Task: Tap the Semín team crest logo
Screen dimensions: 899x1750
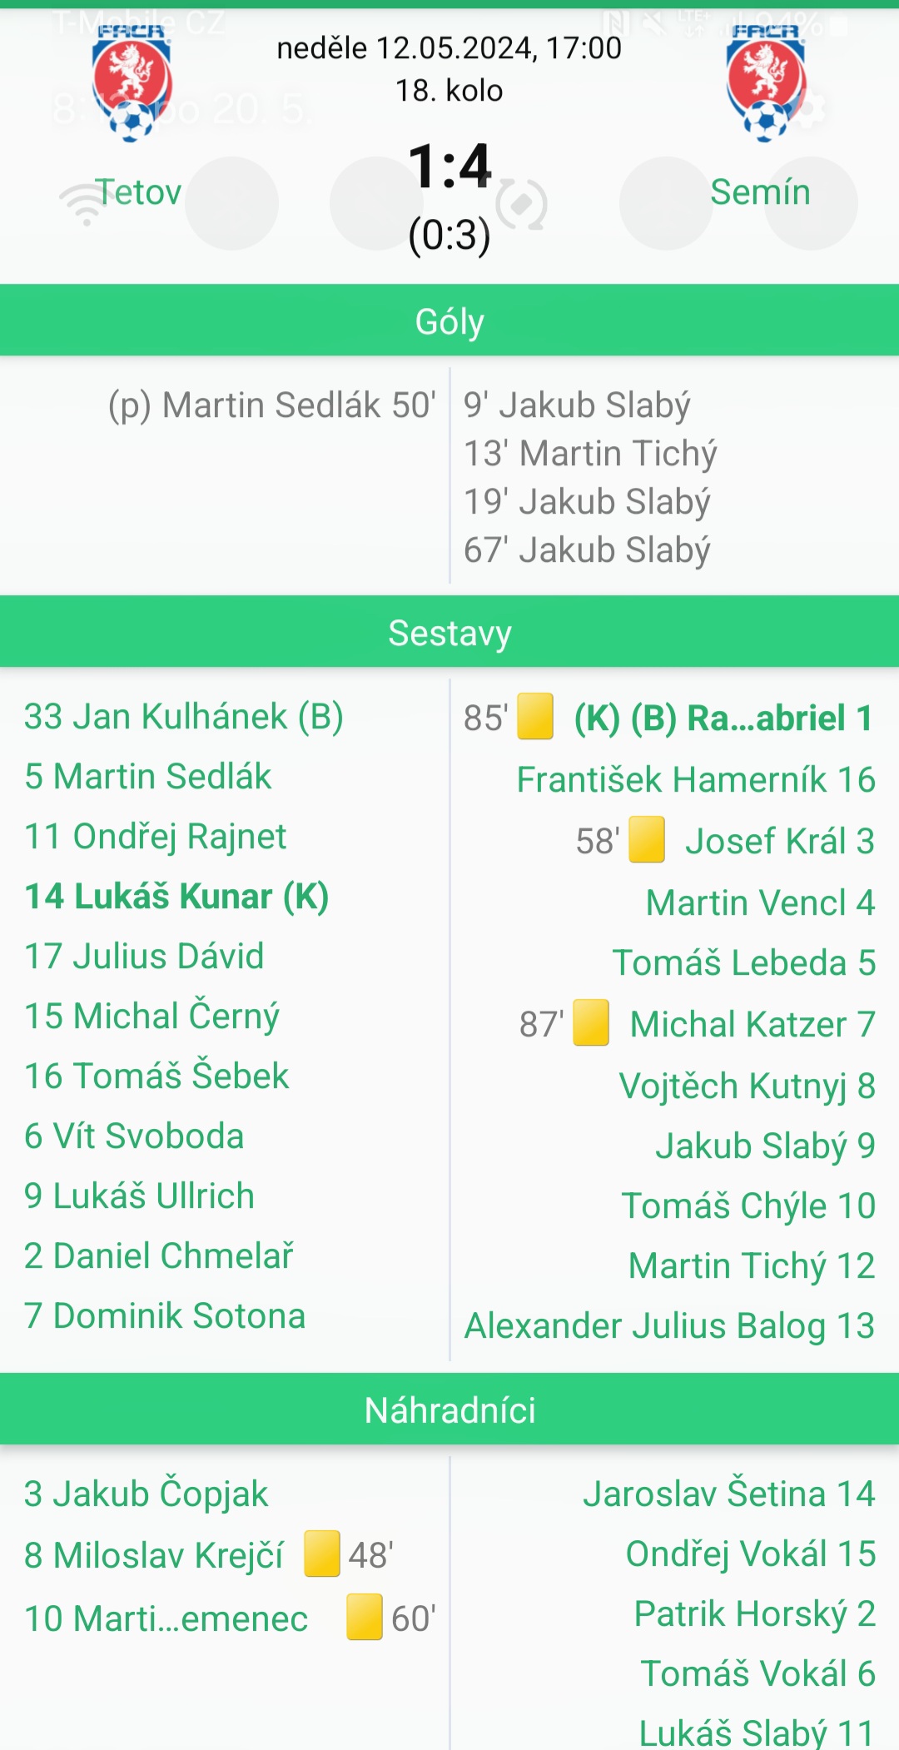Action: click(x=766, y=82)
